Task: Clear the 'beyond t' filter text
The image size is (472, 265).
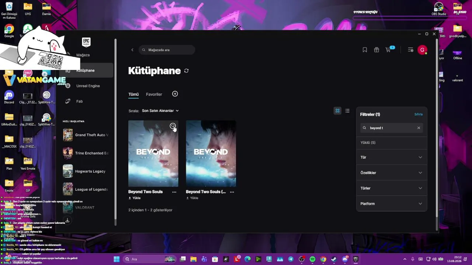Action: tap(419, 128)
